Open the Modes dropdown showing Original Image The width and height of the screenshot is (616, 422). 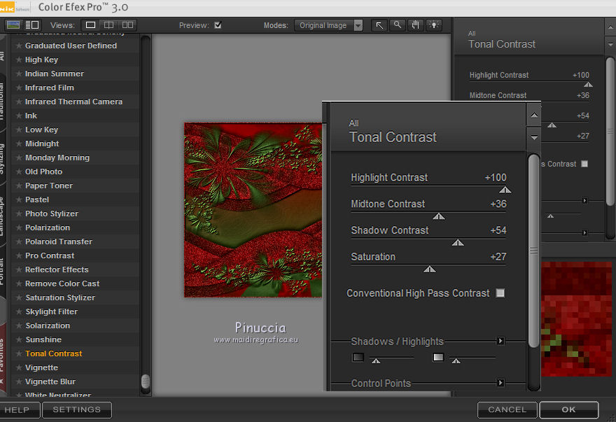(328, 25)
